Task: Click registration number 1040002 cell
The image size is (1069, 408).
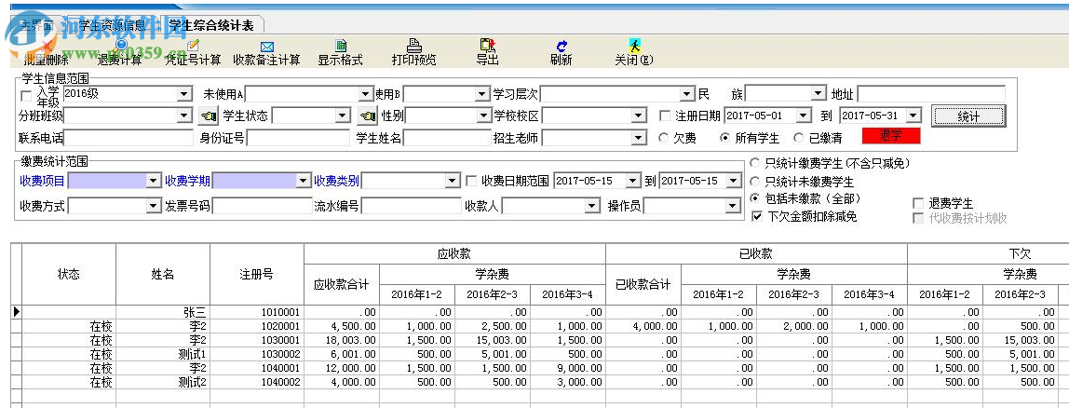Action: (x=257, y=382)
